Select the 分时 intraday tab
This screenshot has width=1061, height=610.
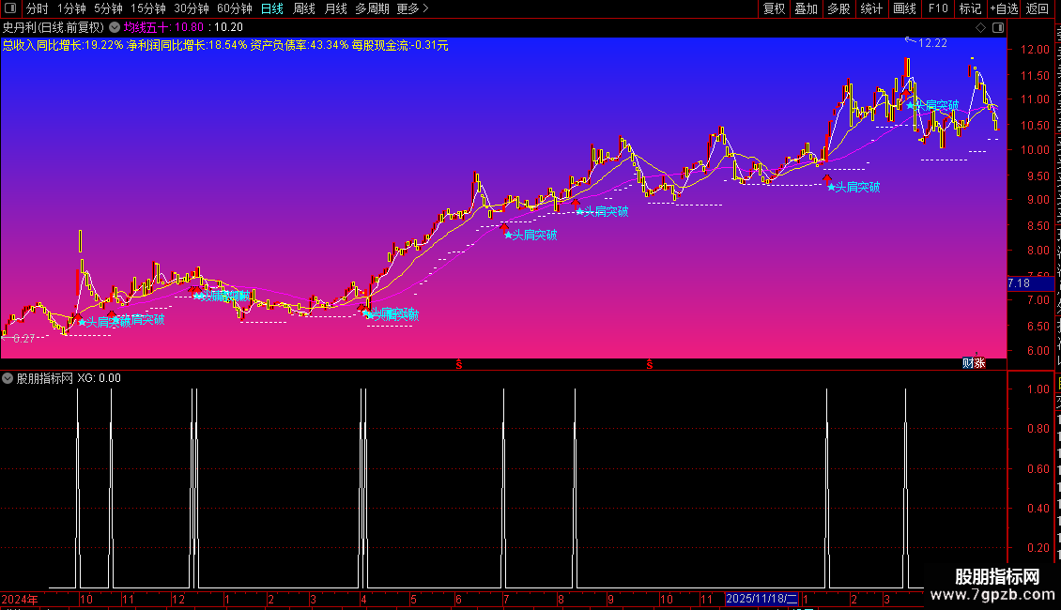point(38,8)
